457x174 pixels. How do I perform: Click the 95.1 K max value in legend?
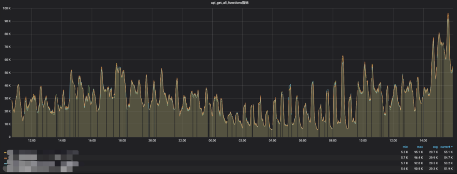418,152
